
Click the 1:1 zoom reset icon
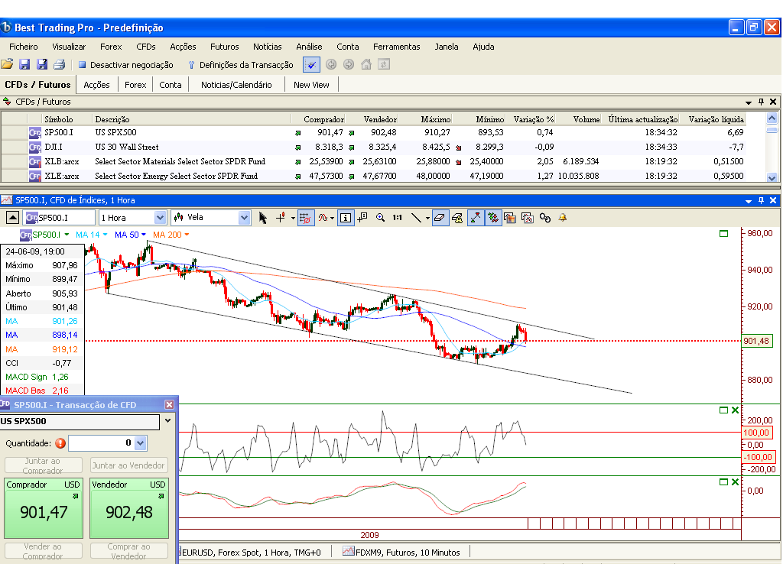397,218
